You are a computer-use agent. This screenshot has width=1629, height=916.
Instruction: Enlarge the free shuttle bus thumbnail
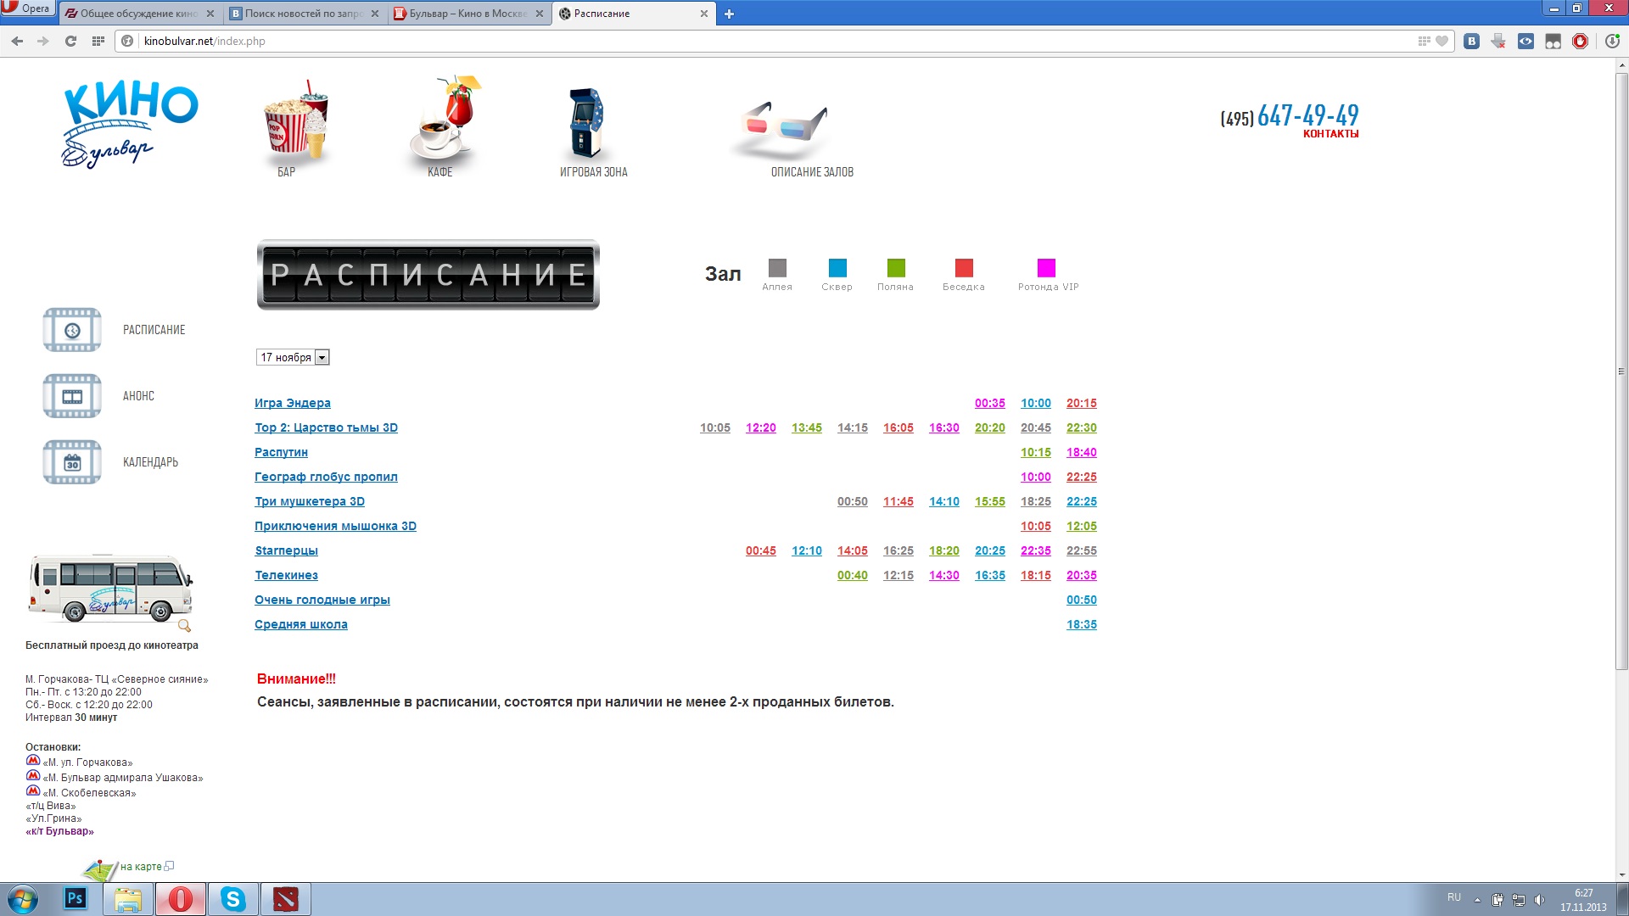tap(110, 588)
